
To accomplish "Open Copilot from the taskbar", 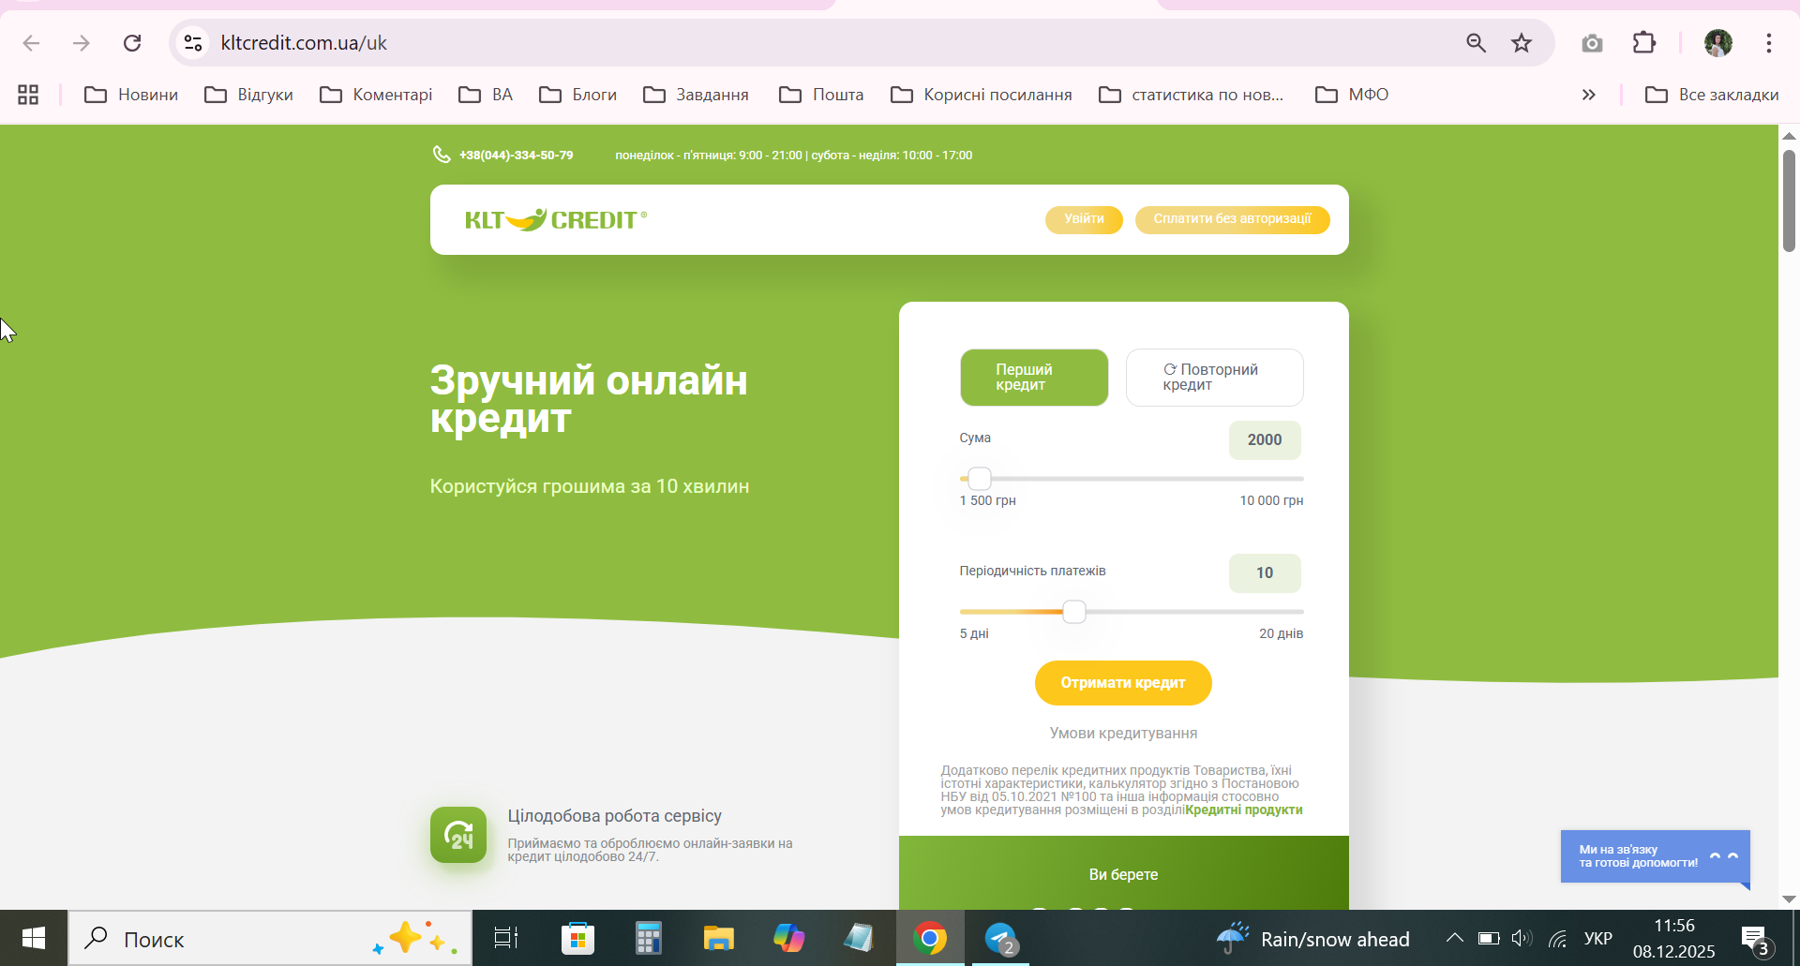I will [x=788, y=938].
